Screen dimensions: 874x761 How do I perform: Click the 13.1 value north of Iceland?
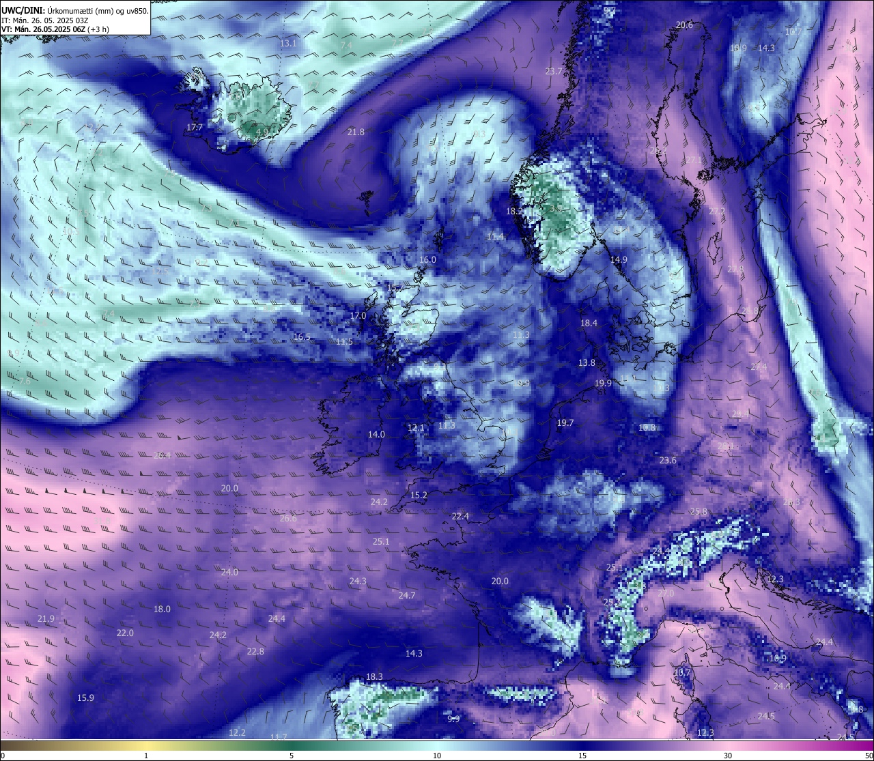point(288,44)
